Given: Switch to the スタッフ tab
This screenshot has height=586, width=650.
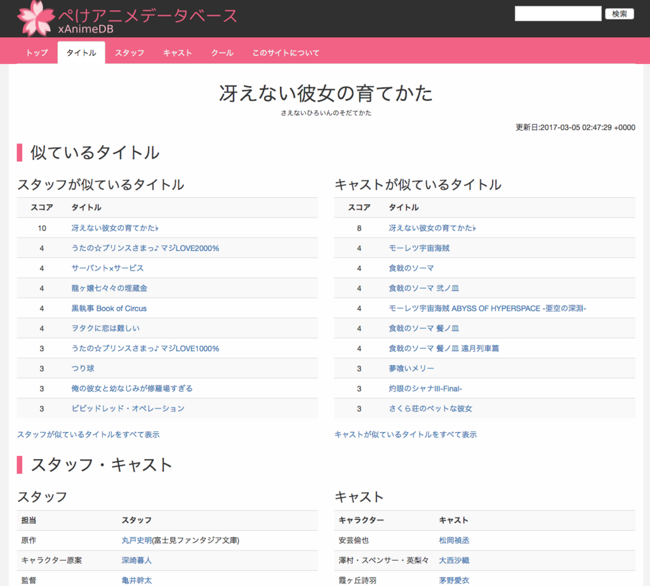Looking at the screenshot, I should tap(129, 53).
